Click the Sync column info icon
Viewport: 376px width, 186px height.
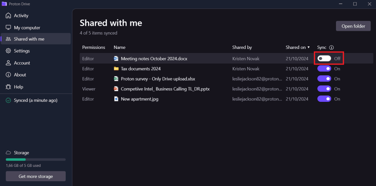(332, 47)
